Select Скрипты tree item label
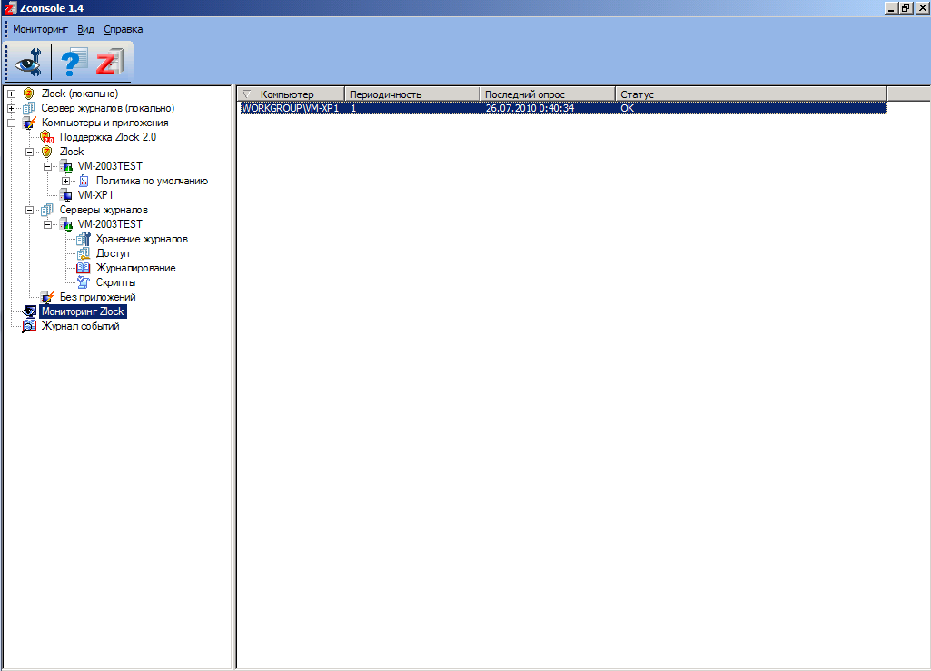931x671 pixels. [x=115, y=282]
